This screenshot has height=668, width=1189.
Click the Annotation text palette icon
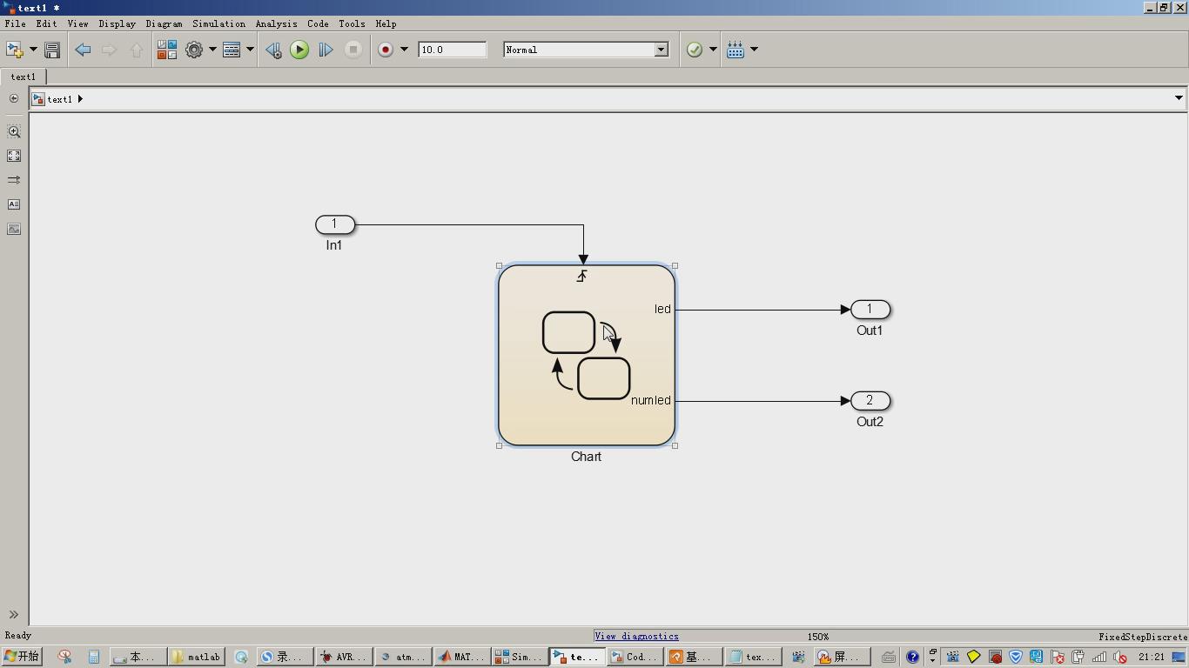point(14,204)
